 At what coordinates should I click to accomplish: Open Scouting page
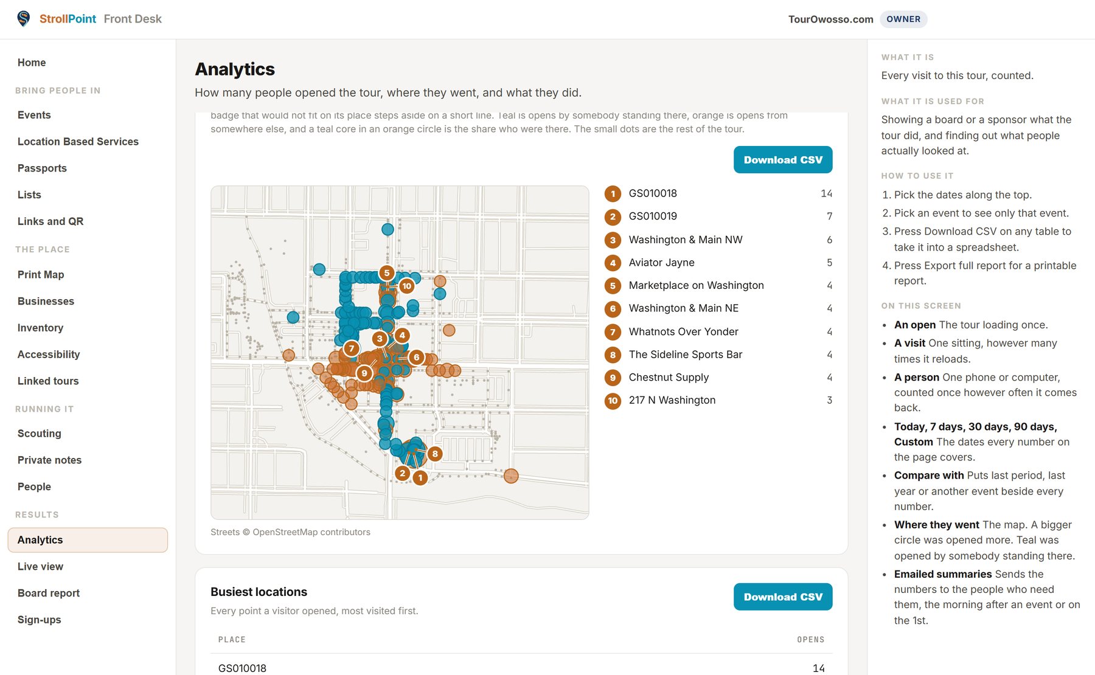[x=88, y=434]
